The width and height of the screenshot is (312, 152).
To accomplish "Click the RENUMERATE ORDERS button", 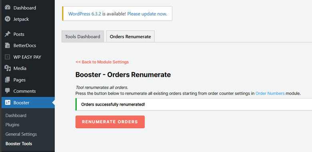I will pos(110,122).
